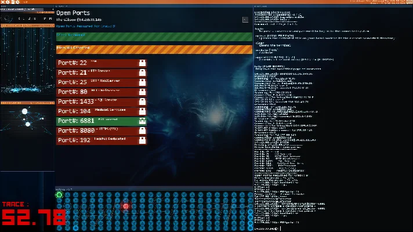Click the lock icon on Port 192 row
The height and width of the screenshot is (232, 413).
142,140
